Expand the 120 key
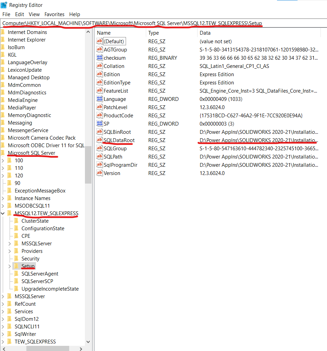 3,176
